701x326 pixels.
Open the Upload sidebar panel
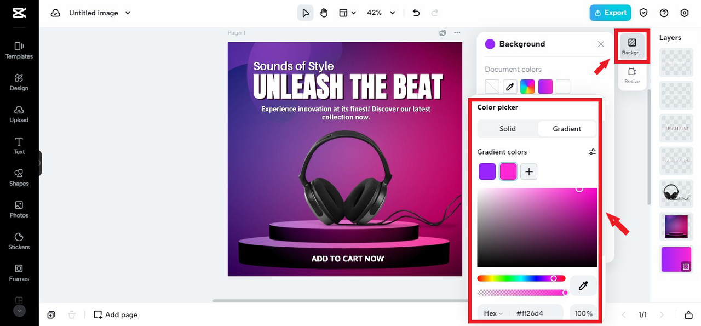click(x=19, y=114)
